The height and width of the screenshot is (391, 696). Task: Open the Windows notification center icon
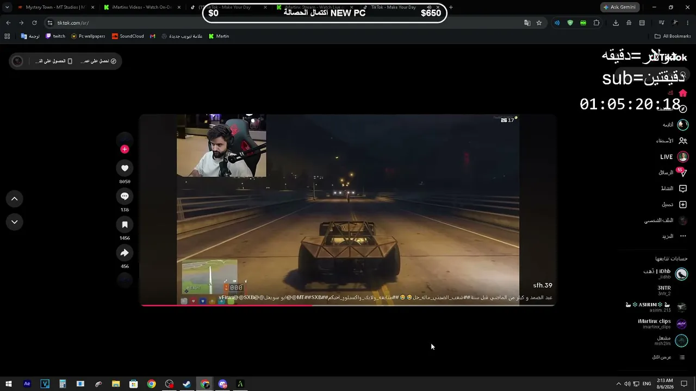(x=684, y=384)
